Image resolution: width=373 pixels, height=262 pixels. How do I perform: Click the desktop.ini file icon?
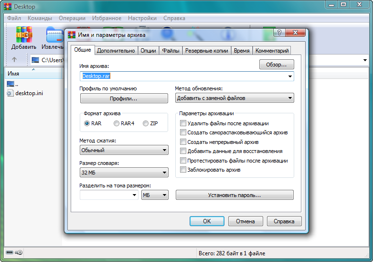point(10,93)
